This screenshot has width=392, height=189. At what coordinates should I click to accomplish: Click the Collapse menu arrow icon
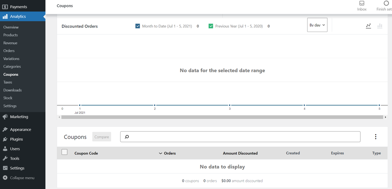coord(5,178)
